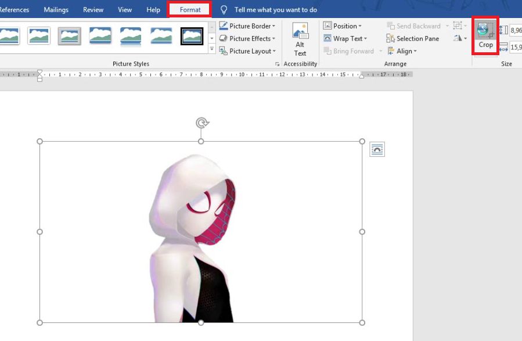The height and width of the screenshot is (341, 522).
Task: Open the Picture Layout dropdown
Action: click(247, 51)
